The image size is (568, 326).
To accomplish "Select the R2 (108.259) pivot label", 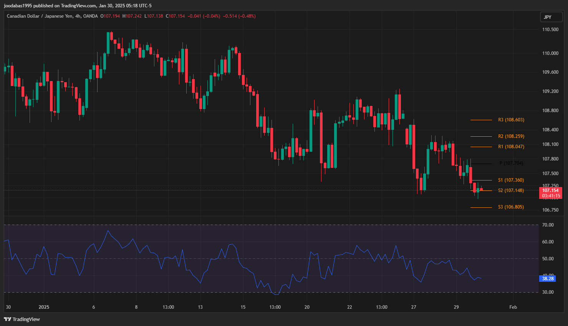I will [511, 136].
